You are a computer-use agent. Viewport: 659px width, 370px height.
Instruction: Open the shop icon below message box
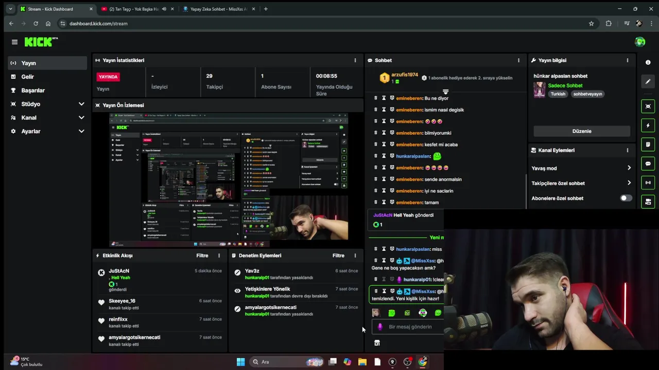(x=377, y=343)
